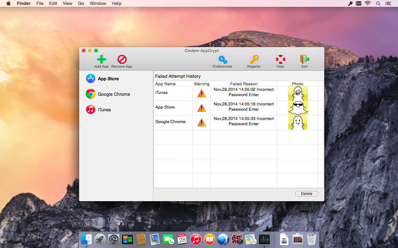The image size is (398, 248).
Task: Open the Apple menu
Action: point(9,3)
